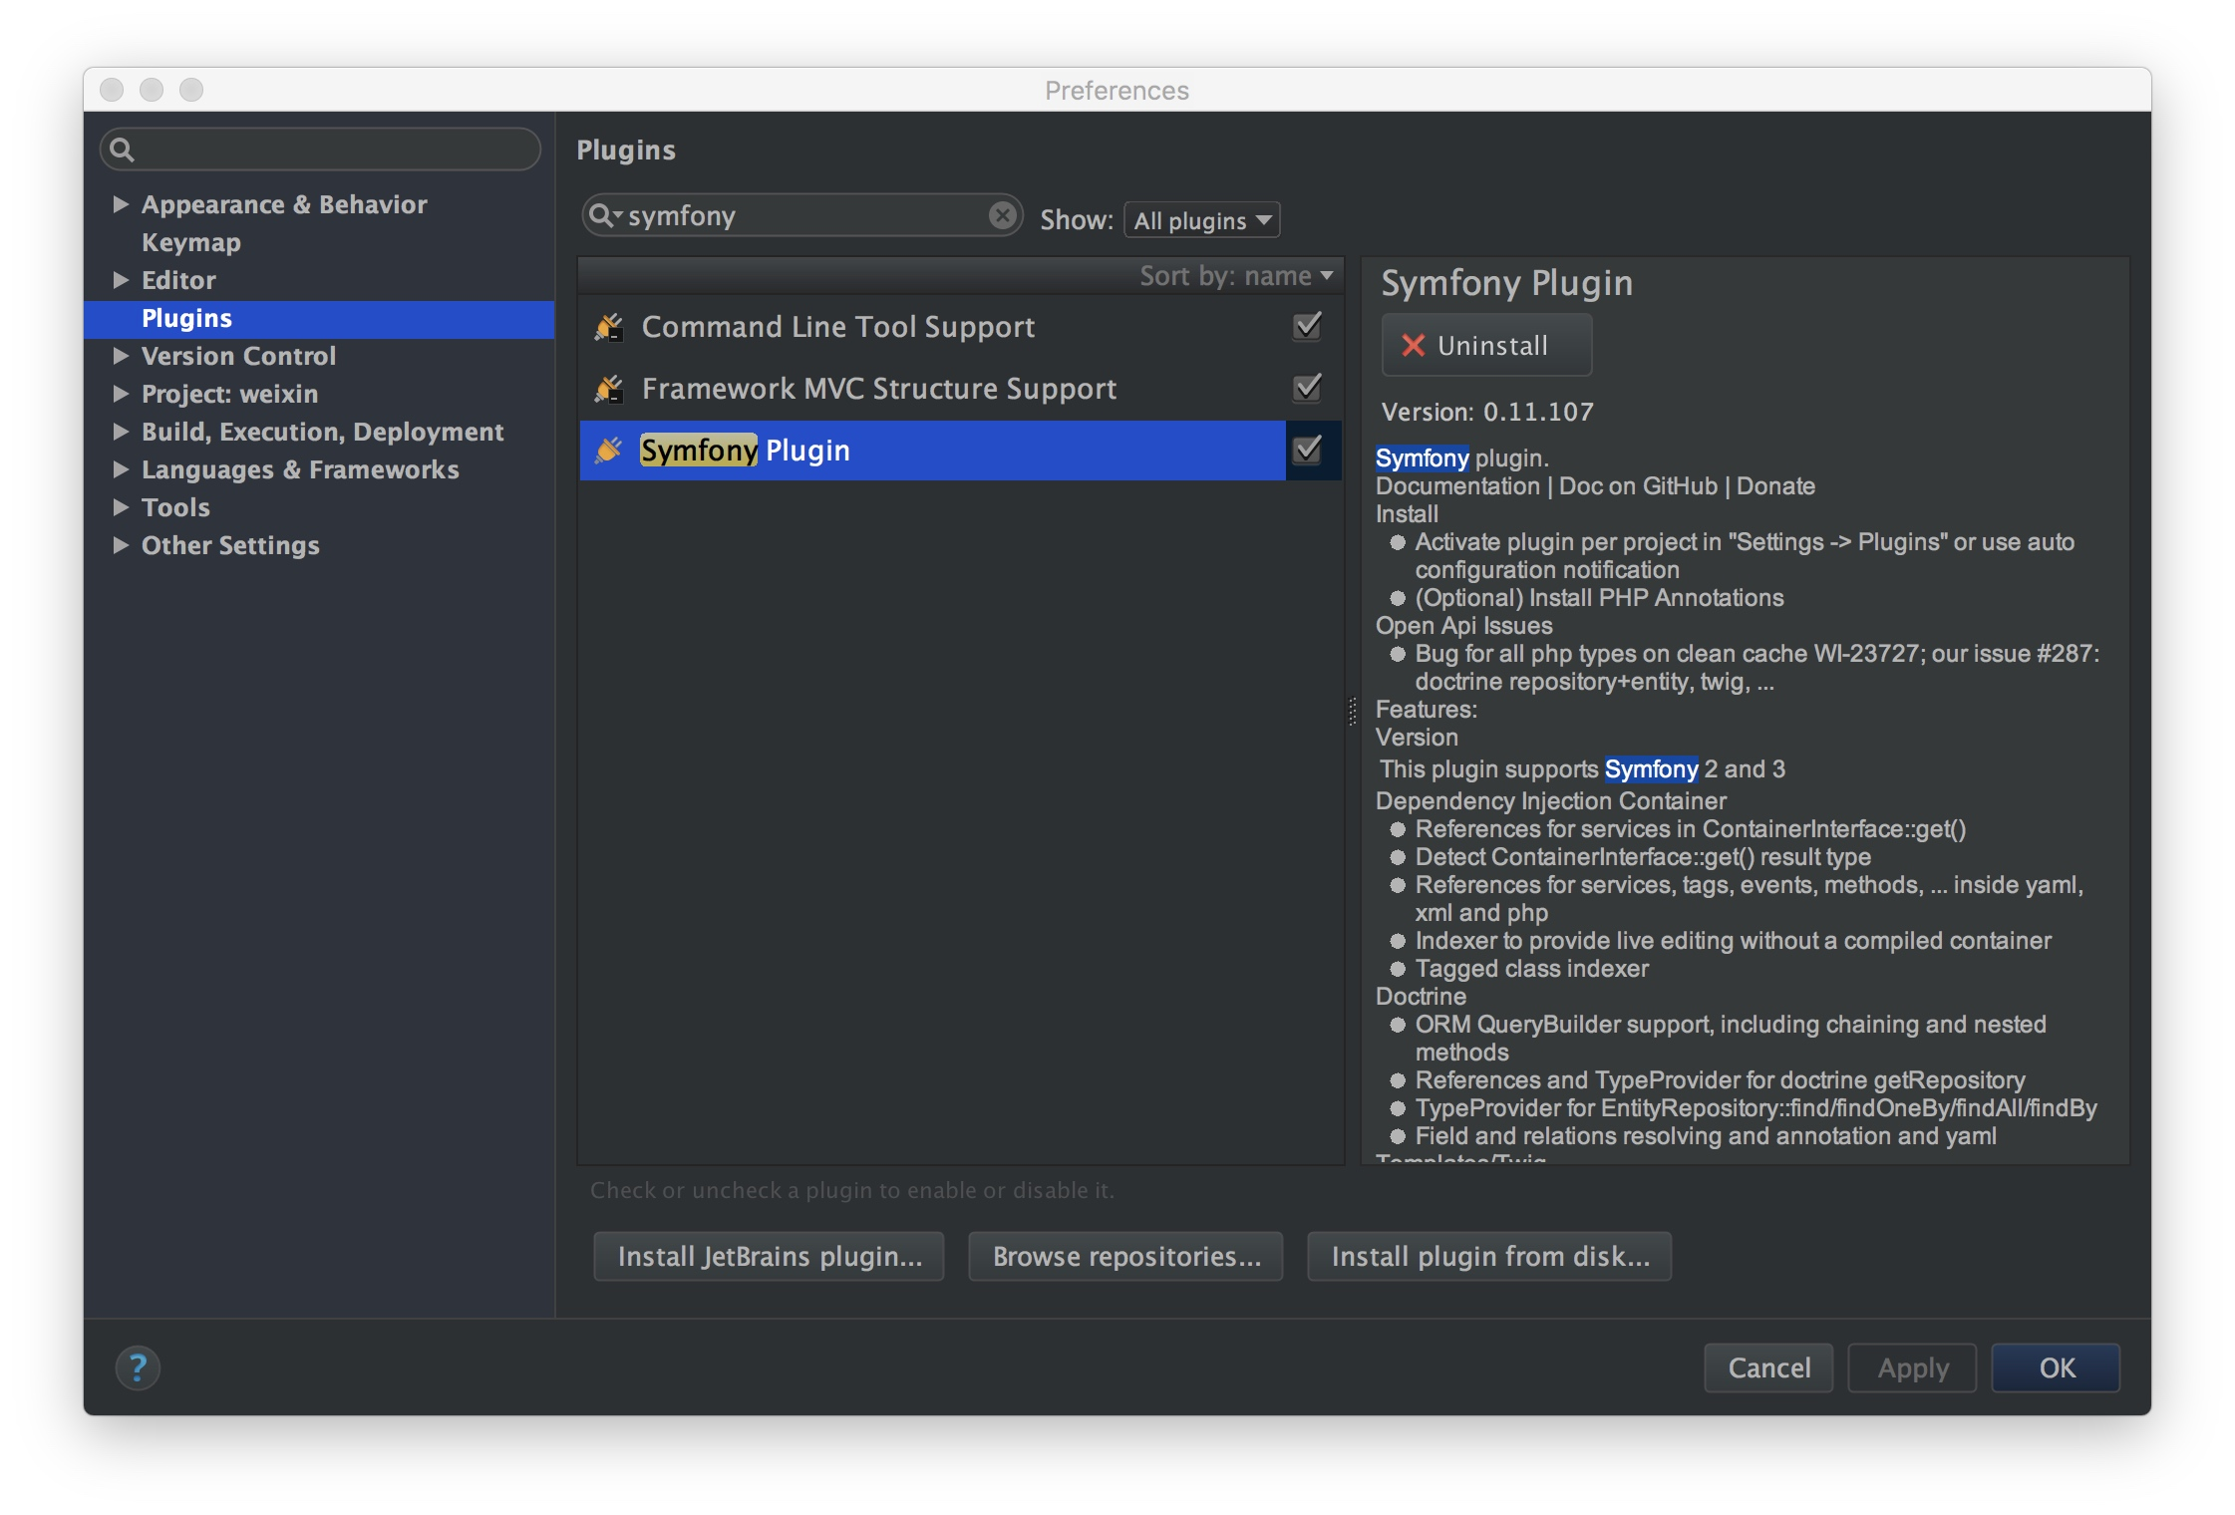Select Plugins in settings tree
Image resolution: width=2235 pixels, height=1515 pixels.
pos(319,319)
